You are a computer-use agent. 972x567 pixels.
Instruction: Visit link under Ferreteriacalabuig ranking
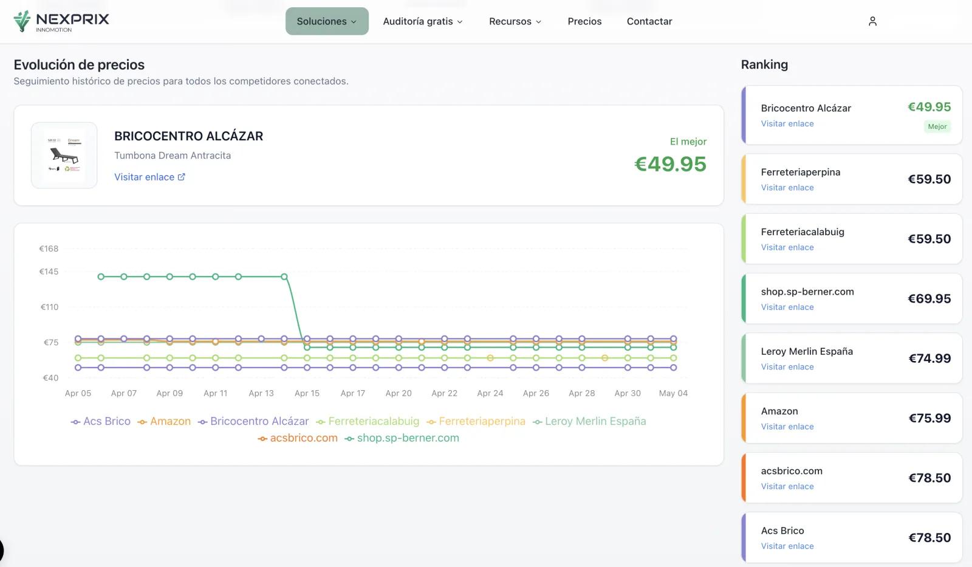tap(787, 247)
